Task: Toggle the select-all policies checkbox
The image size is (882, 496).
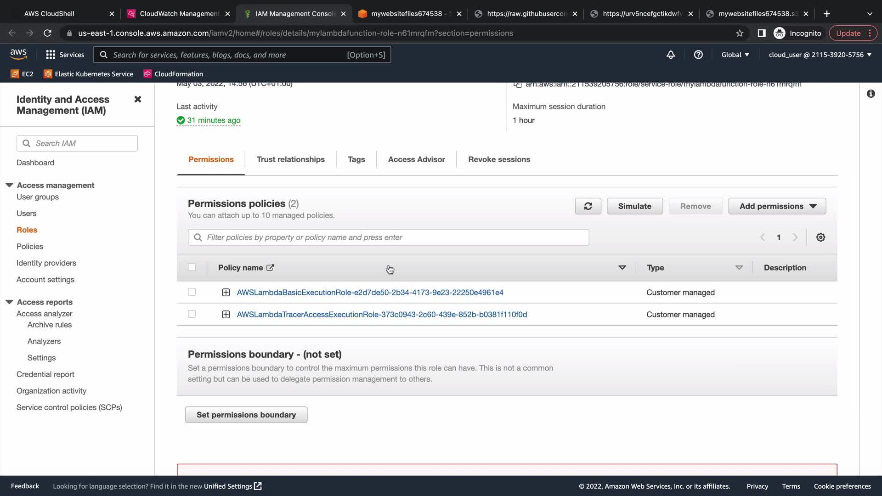Action: 192,267
